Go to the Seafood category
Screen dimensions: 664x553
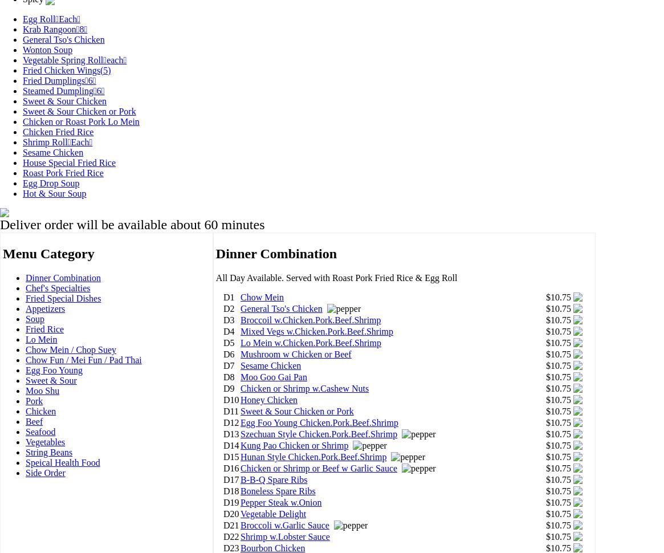(x=40, y=432)
